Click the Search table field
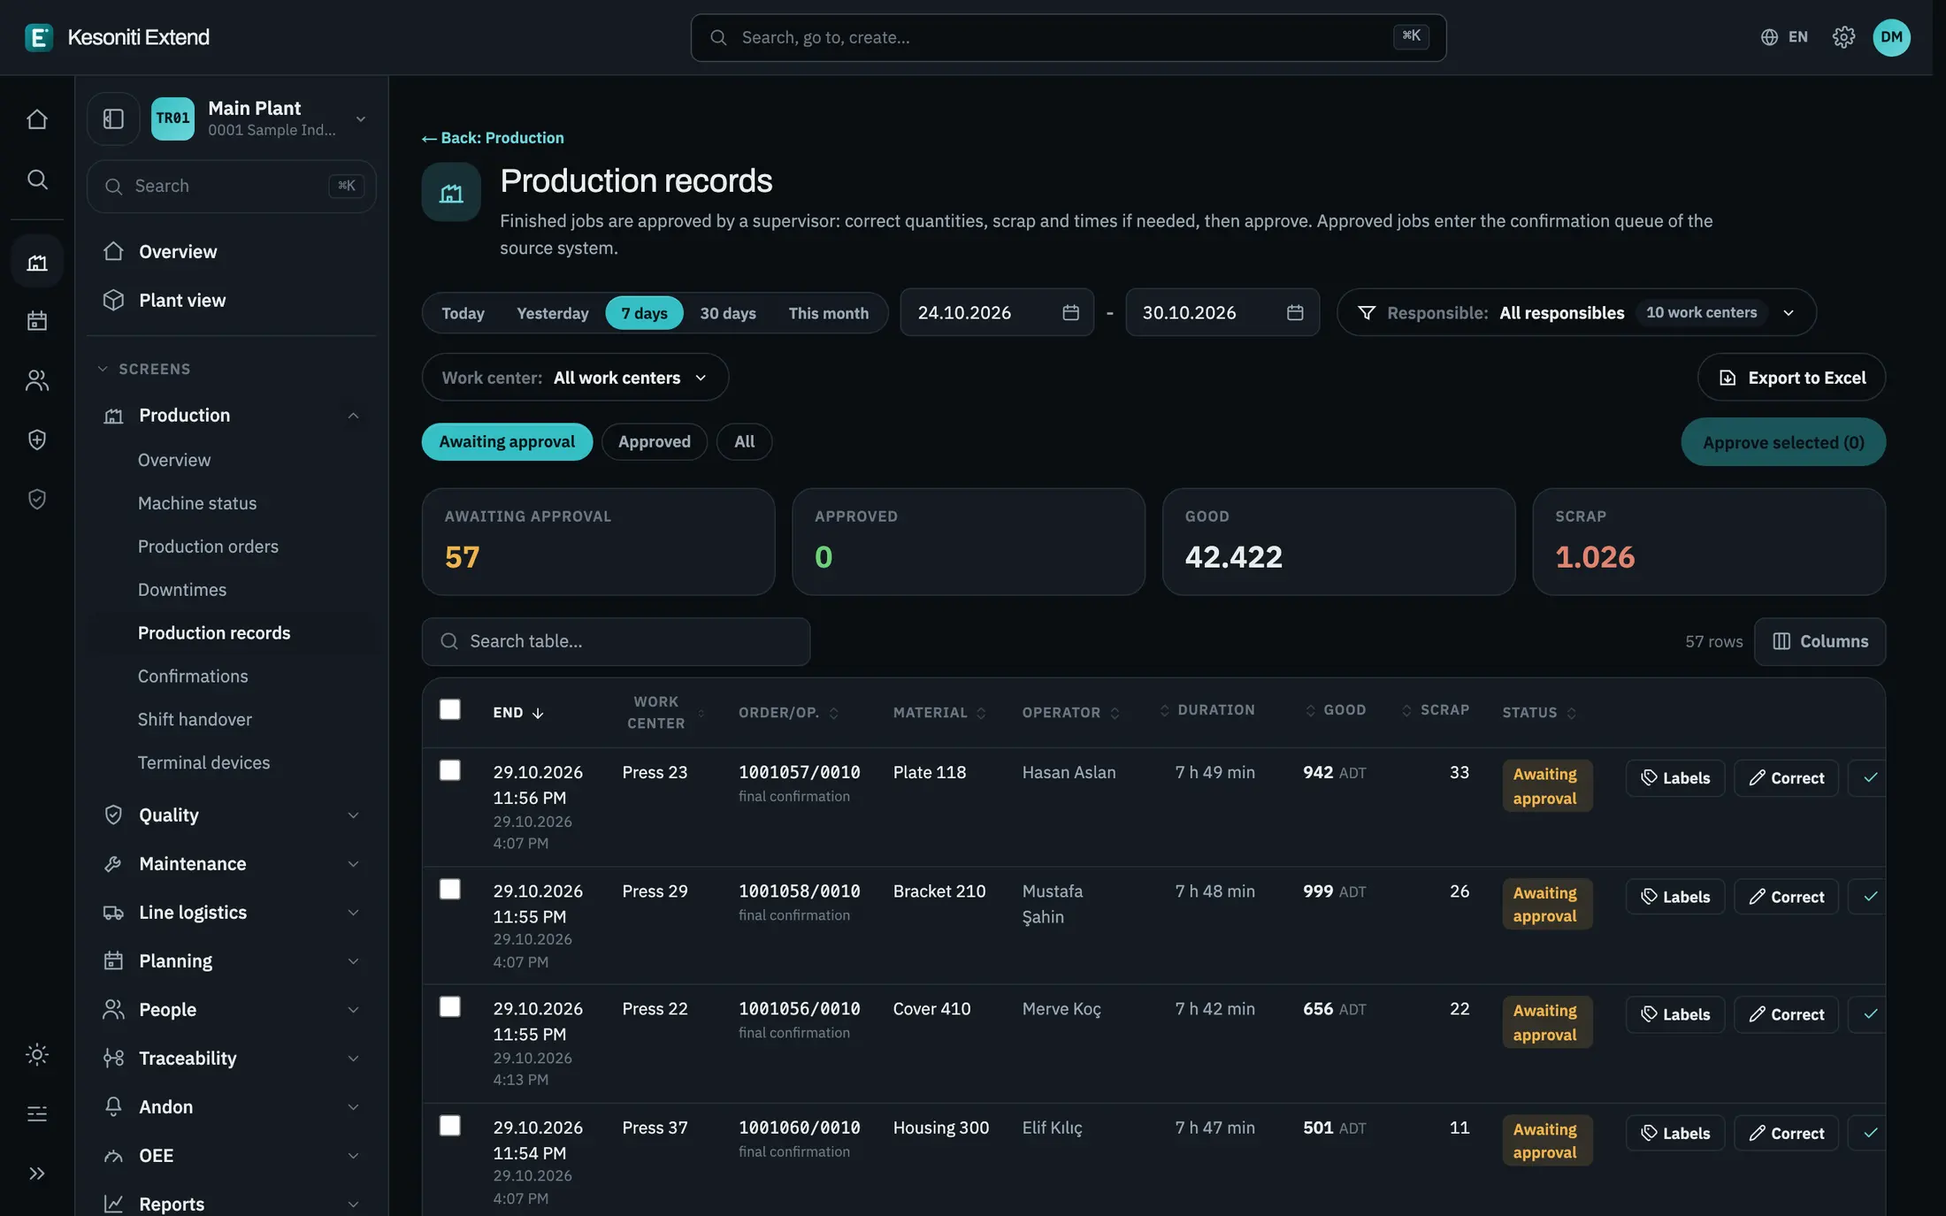 pos(616,641)
